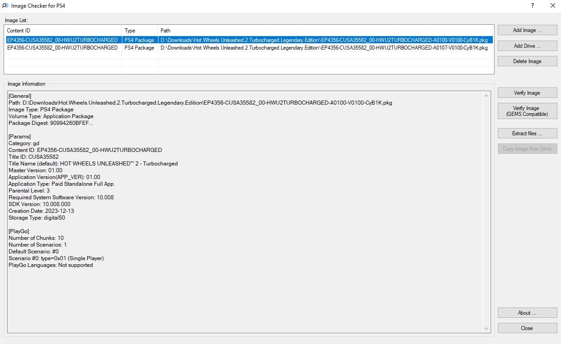Close the window with the X button
The height and width of the screenshot is (344, 561).
pyautogui.click(x=552, y=6)
